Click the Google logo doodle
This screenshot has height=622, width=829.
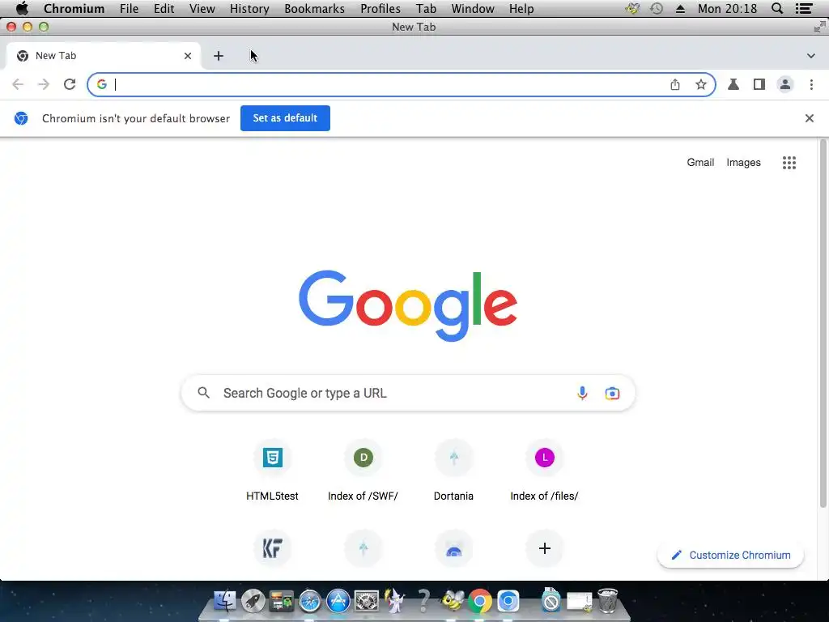[408, 305]
